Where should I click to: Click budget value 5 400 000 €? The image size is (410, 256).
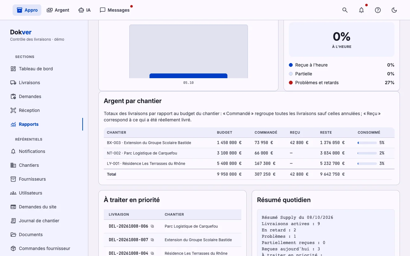tap(229, 164)
